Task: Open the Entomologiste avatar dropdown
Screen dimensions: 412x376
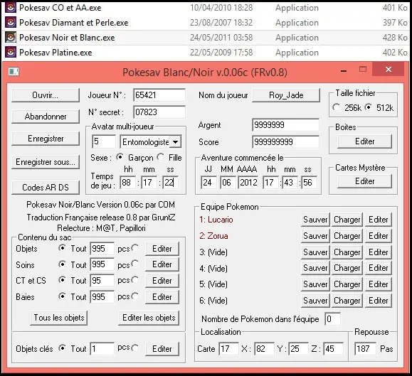Action: coord(175,142)
